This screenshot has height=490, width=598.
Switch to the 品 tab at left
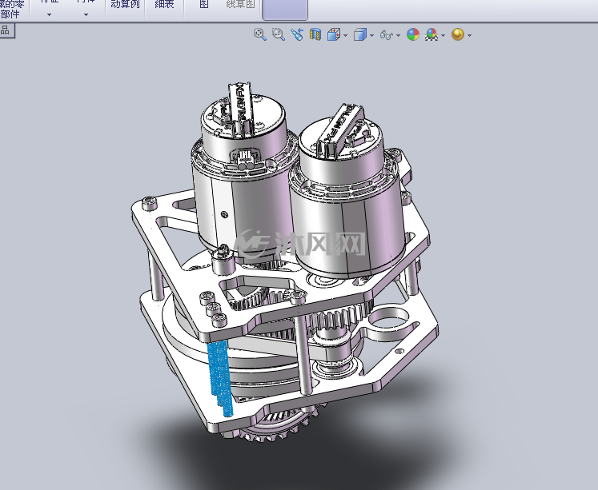tap(6, 30)
